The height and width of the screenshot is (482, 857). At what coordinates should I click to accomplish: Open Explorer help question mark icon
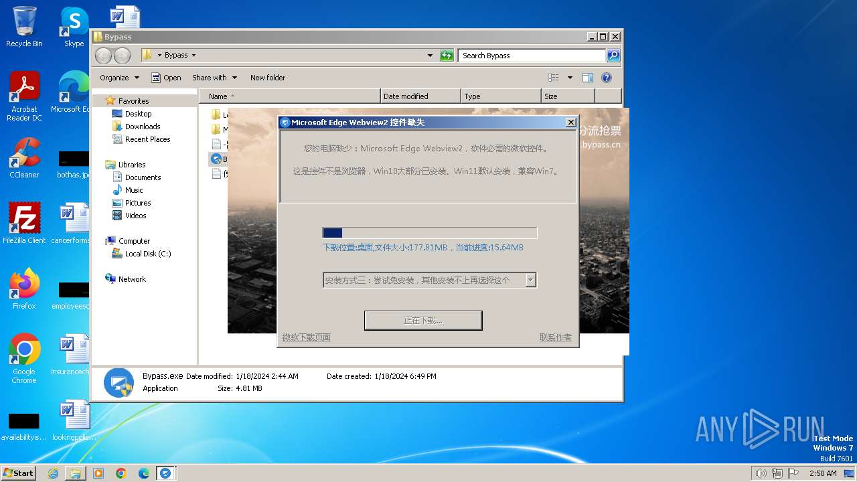[607, 78]
